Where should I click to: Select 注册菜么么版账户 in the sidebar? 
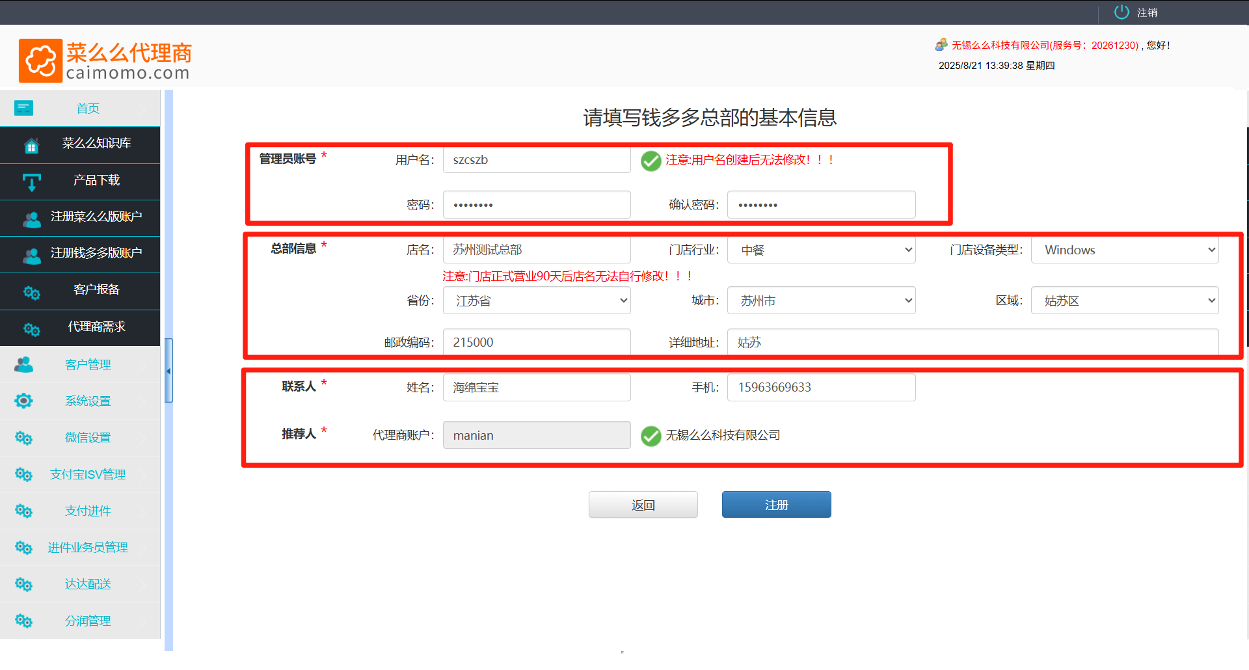[x=80, y=218]
